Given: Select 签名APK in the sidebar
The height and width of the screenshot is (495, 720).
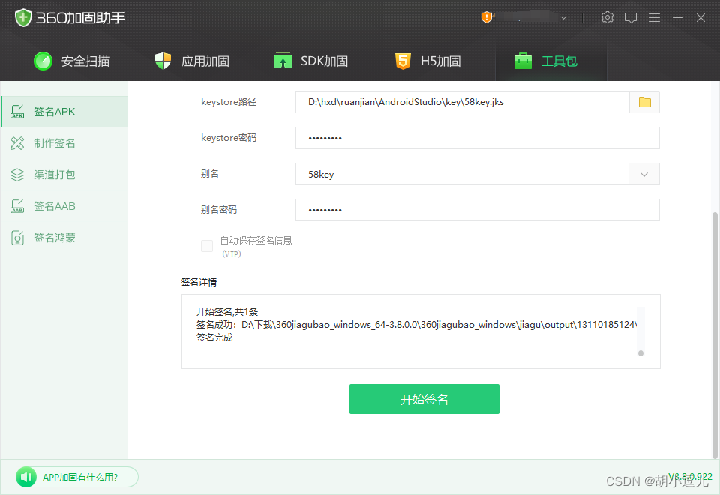Looking at the screenshot, I should tap(64, 112).
